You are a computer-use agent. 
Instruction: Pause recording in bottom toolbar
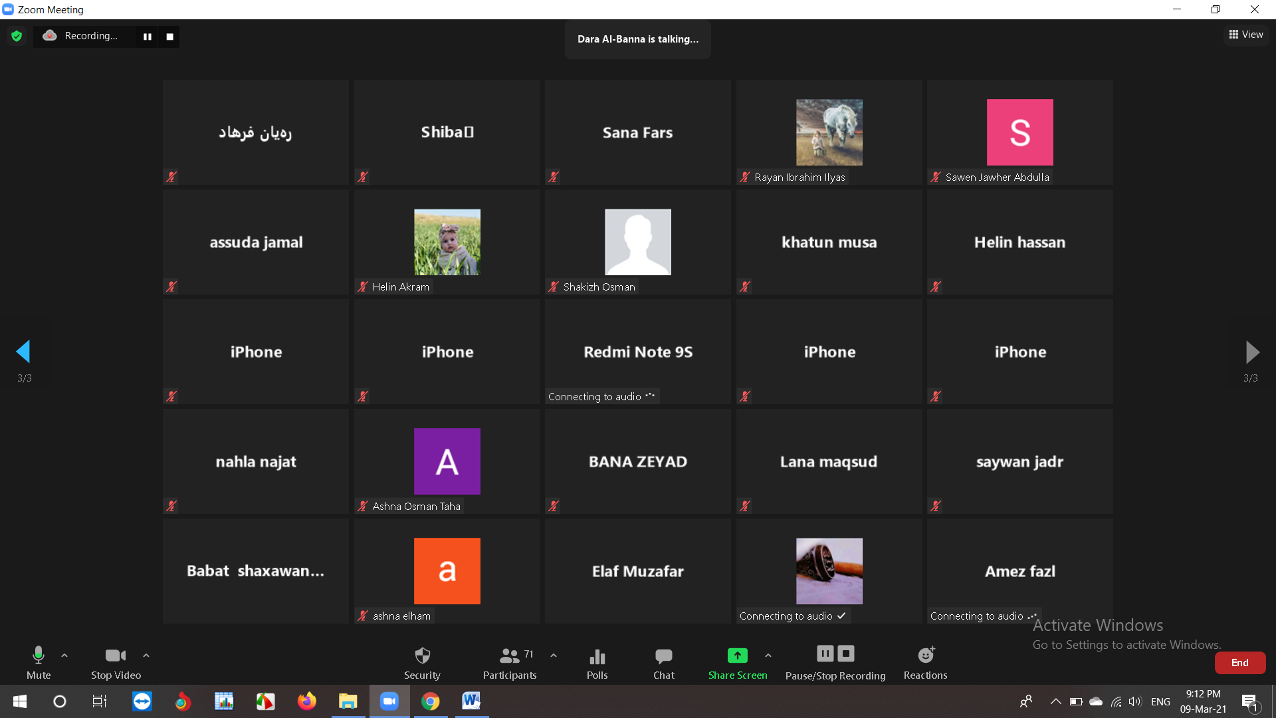pyautogui.click(x=825, y=654)
